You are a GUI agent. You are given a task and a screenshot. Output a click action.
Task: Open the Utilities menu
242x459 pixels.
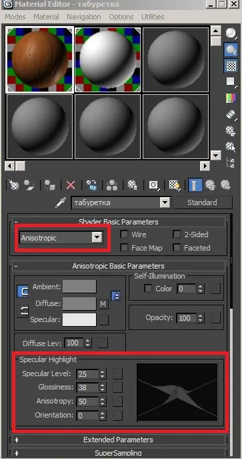coord(153,17)
